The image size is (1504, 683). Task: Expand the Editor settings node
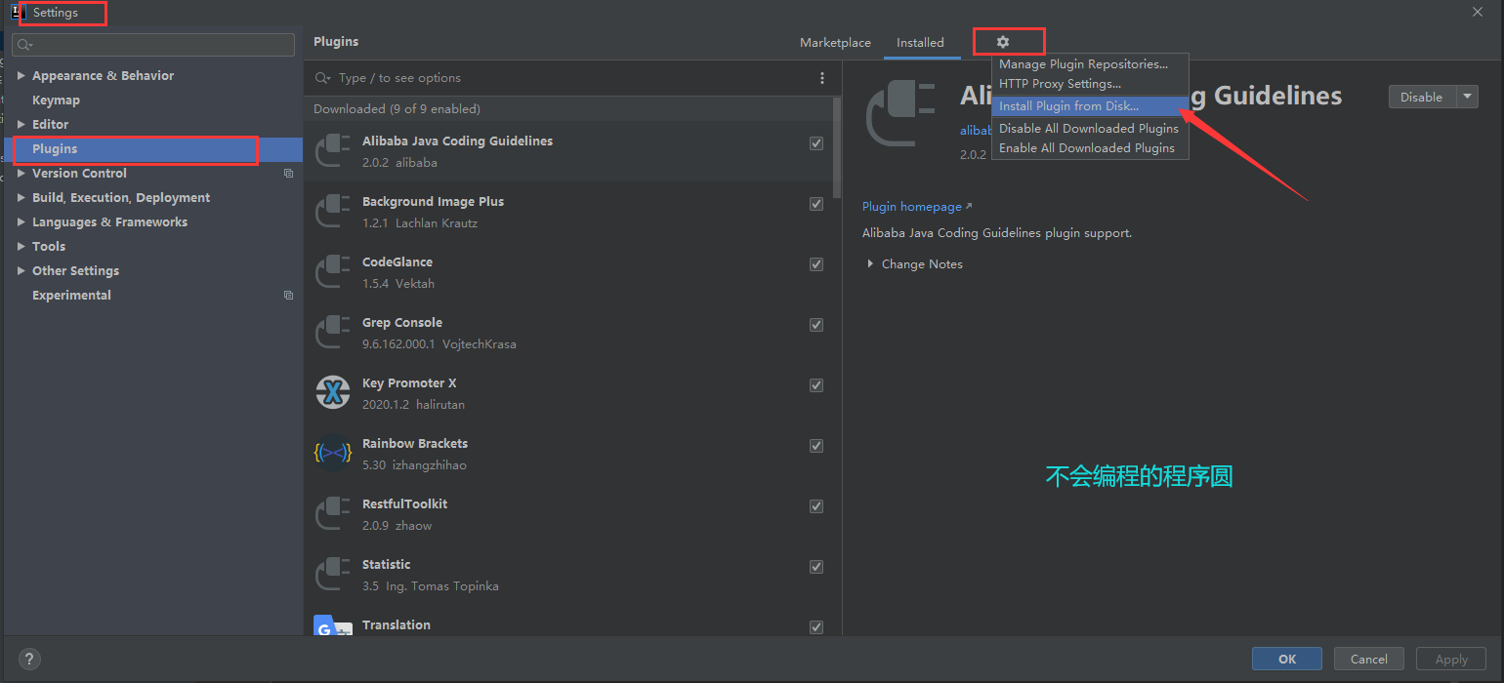pos(21,125)
